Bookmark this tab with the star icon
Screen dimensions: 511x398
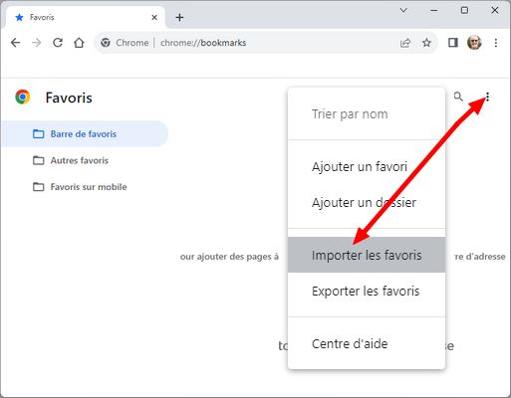click(x=426, y=43)
